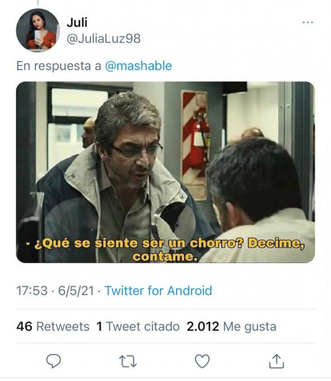Open the @mashable mention link
331x381 pixels.
coord(138,66)
